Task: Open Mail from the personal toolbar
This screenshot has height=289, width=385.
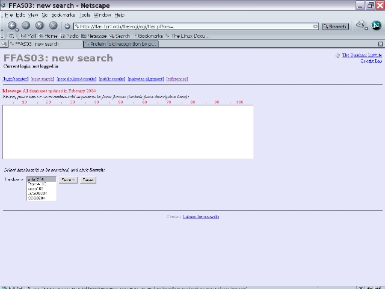Action: click(x=28, y=36)
